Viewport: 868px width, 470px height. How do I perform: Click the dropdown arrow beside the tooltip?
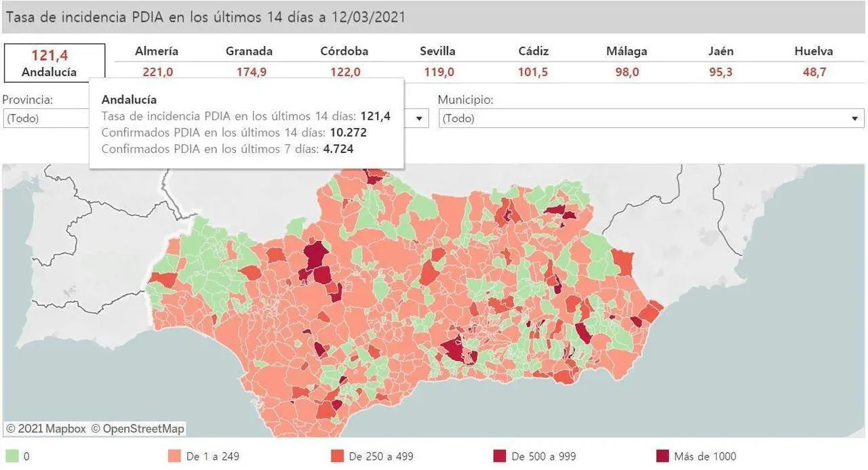click(420, 119)
